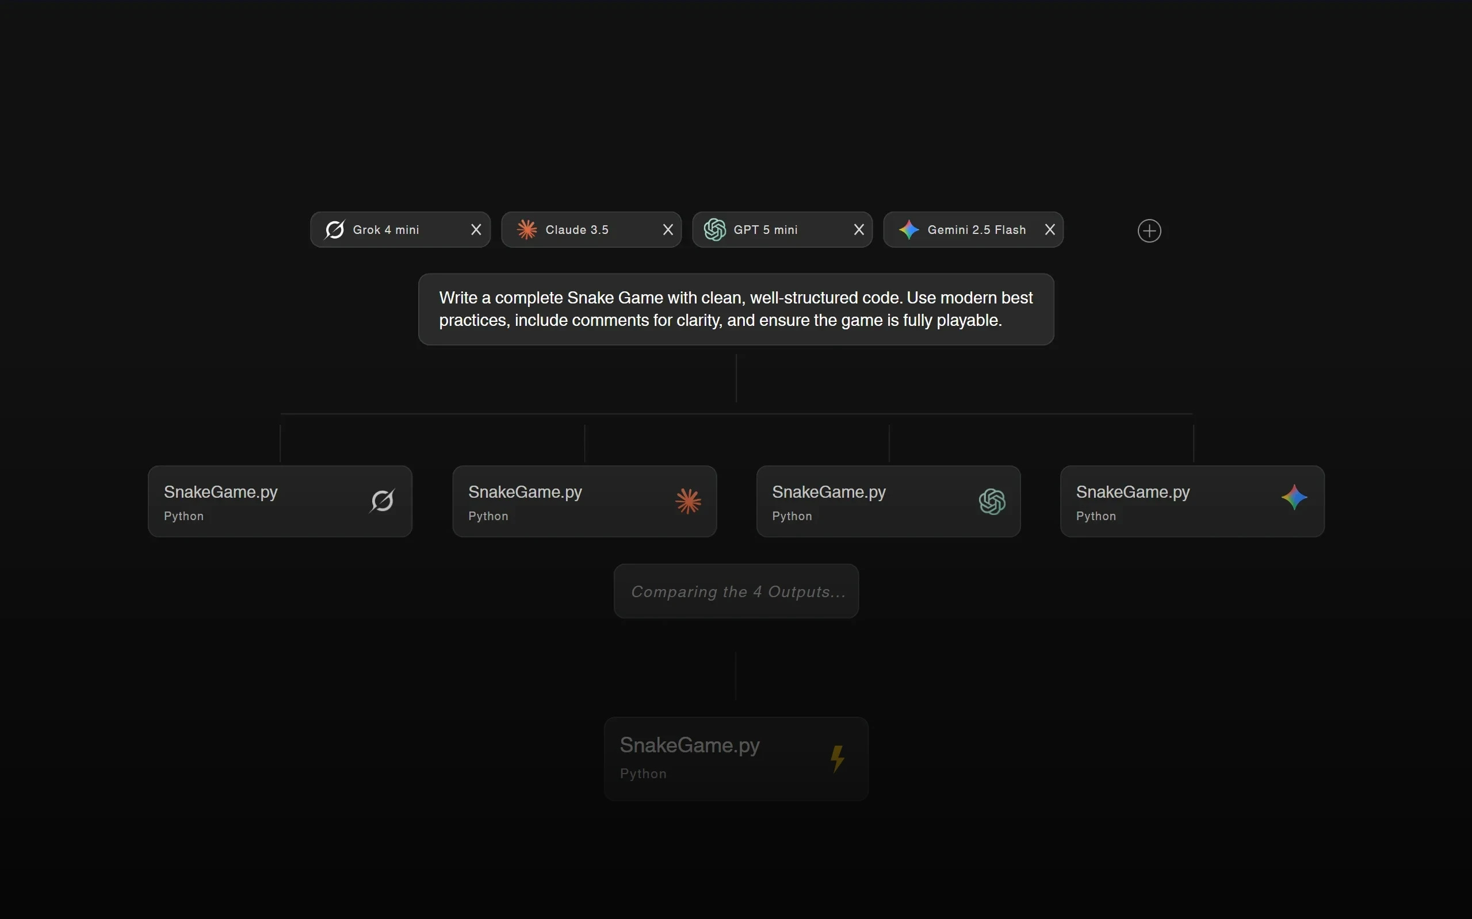Click lightning bolt icon on merged output

[x=838, y=759]
